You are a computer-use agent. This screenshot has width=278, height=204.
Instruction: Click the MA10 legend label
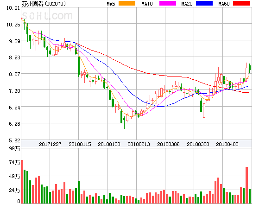(x=147, y=4)
